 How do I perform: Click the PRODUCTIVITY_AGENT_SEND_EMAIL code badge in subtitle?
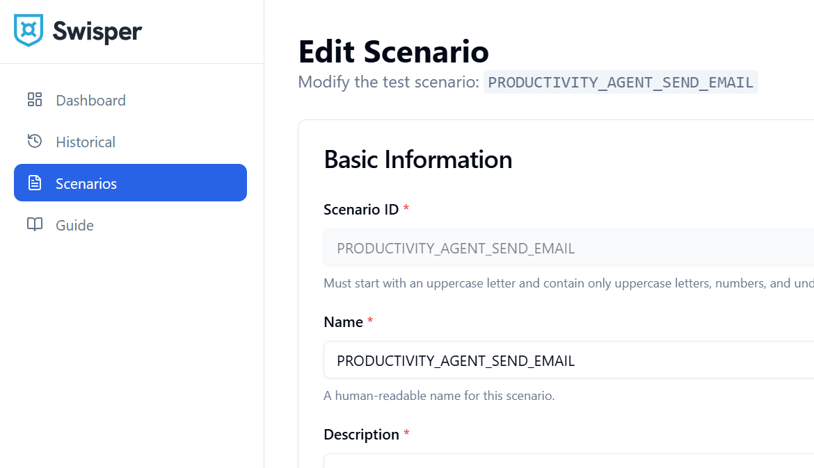[621, 83]
